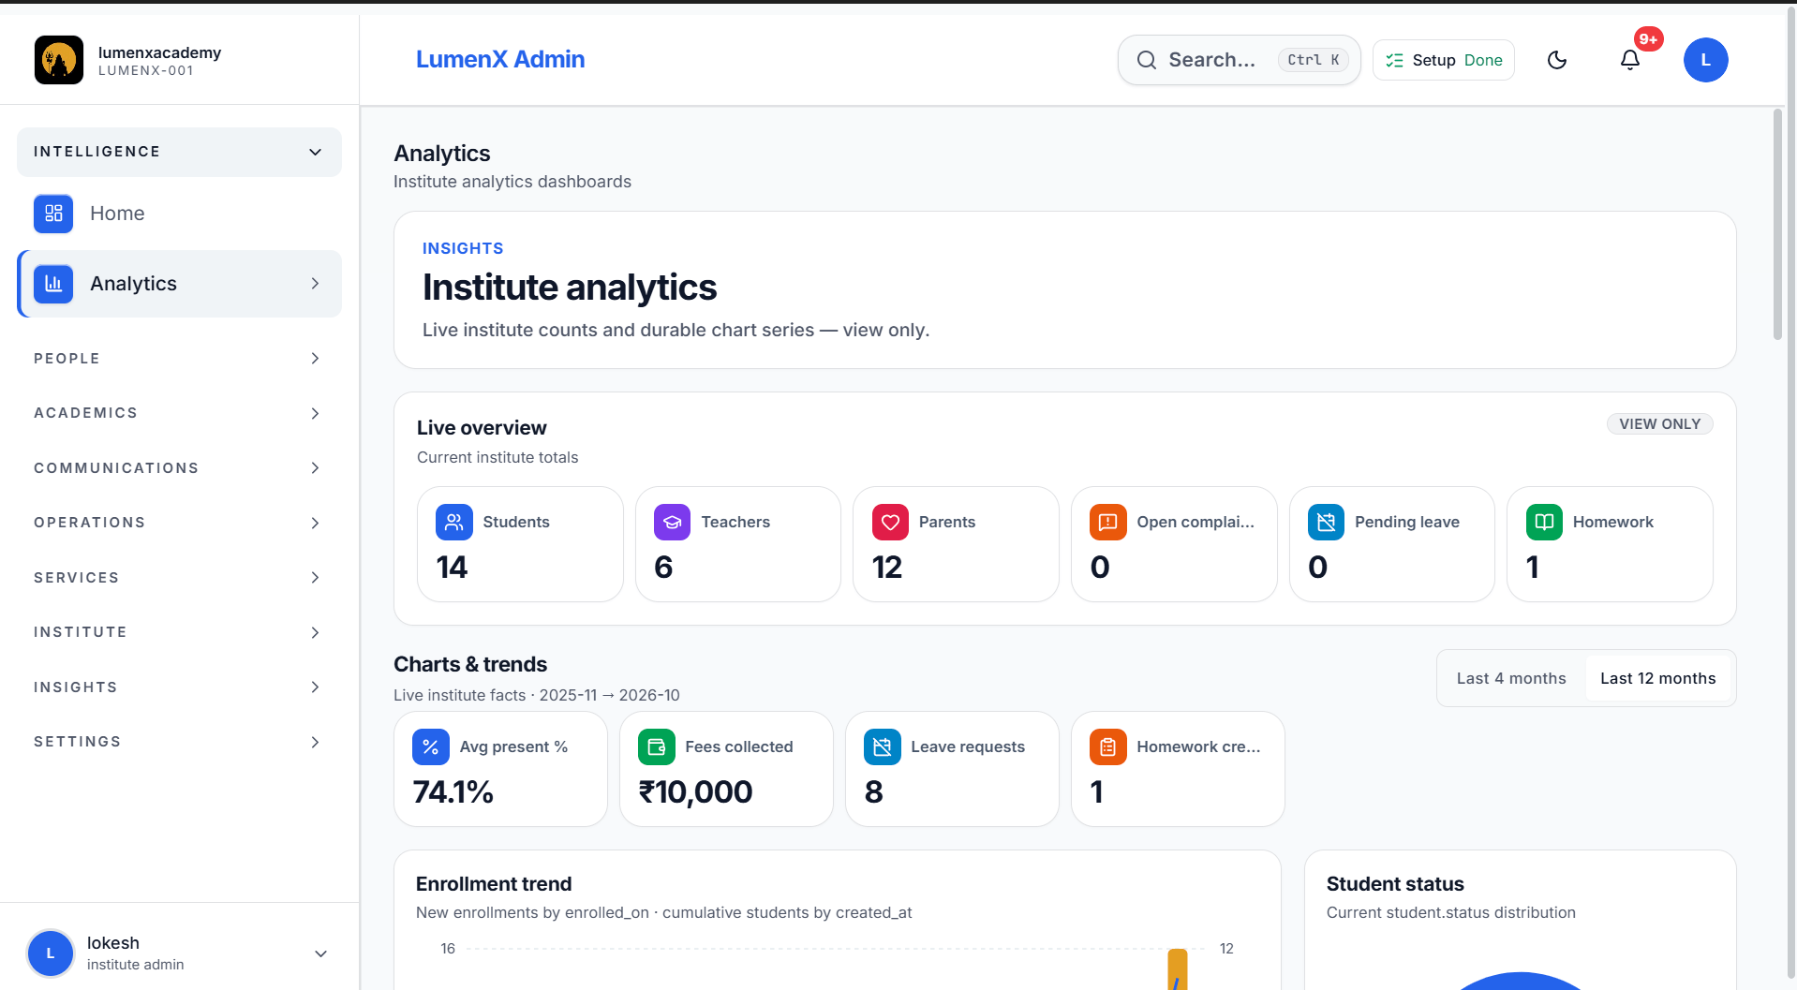Switch charts to Last 12 months

click(1658, 678)
